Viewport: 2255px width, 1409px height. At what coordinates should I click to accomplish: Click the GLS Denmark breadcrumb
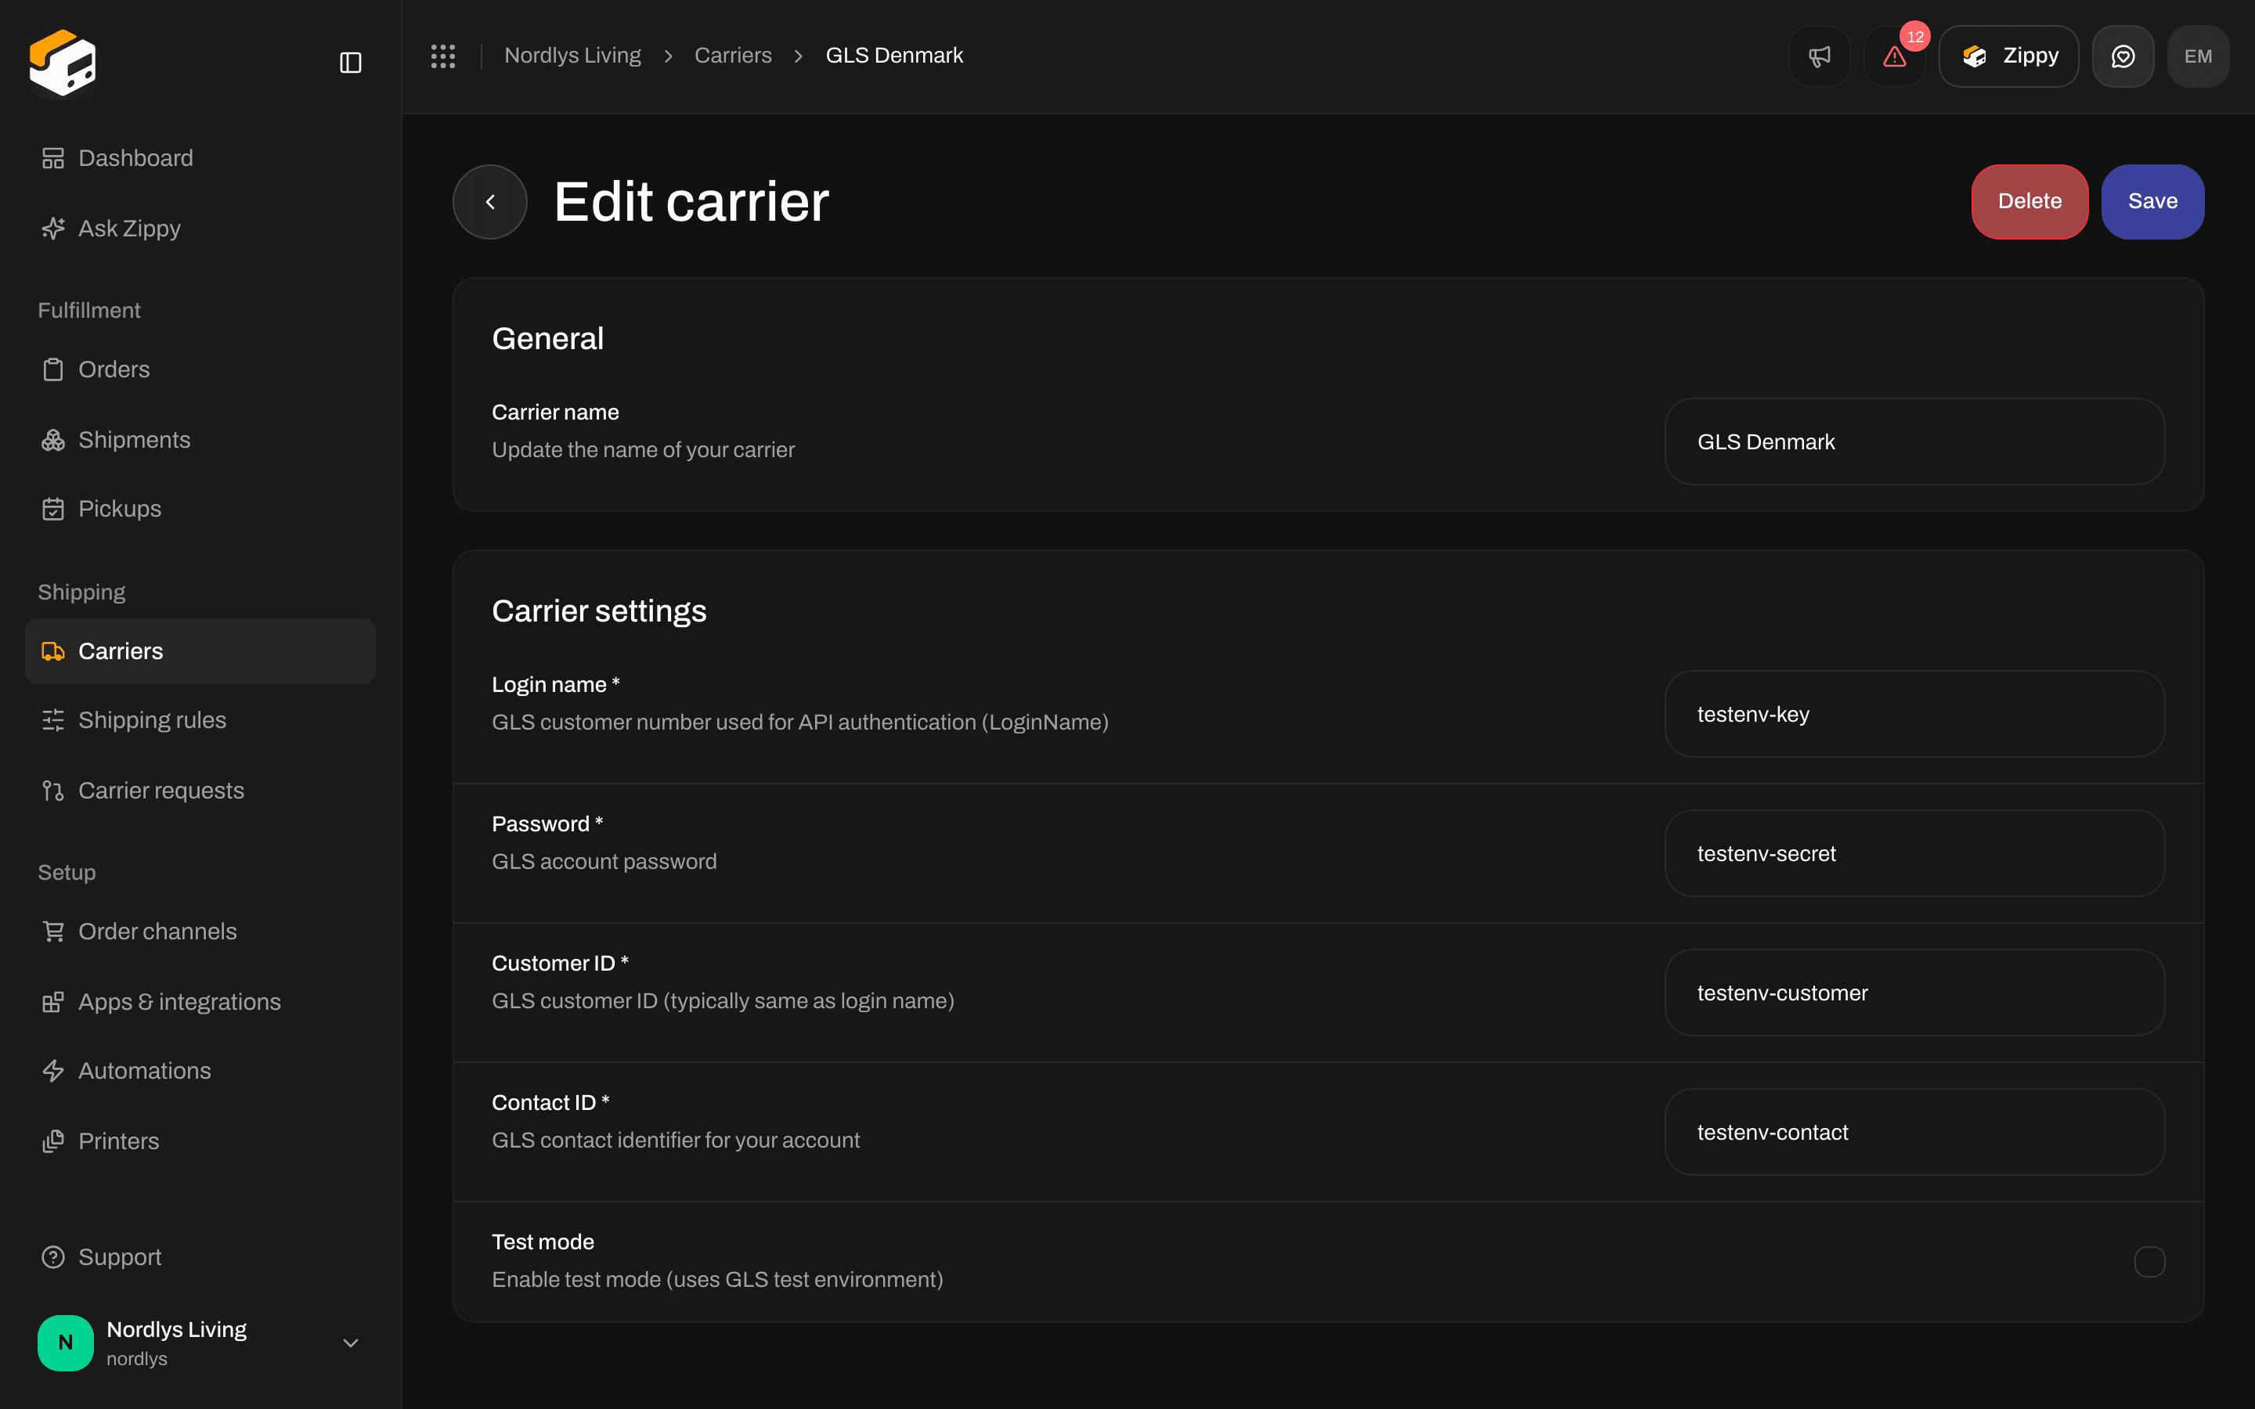[894, 56]
